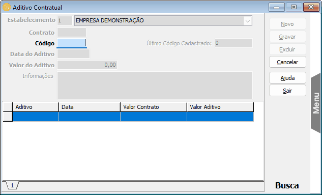Screen dimensions: 322x195
Task: Sort by Aditivo column header
Action: 36,107
